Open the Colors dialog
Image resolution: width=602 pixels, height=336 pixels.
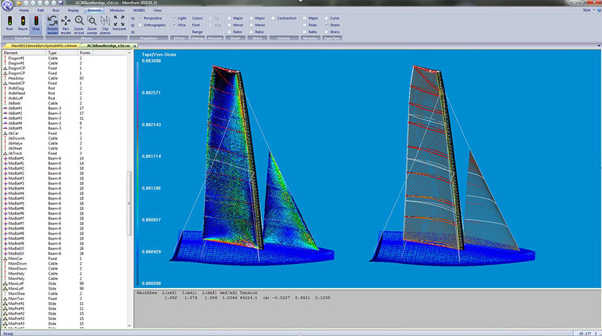coord(197,17)
